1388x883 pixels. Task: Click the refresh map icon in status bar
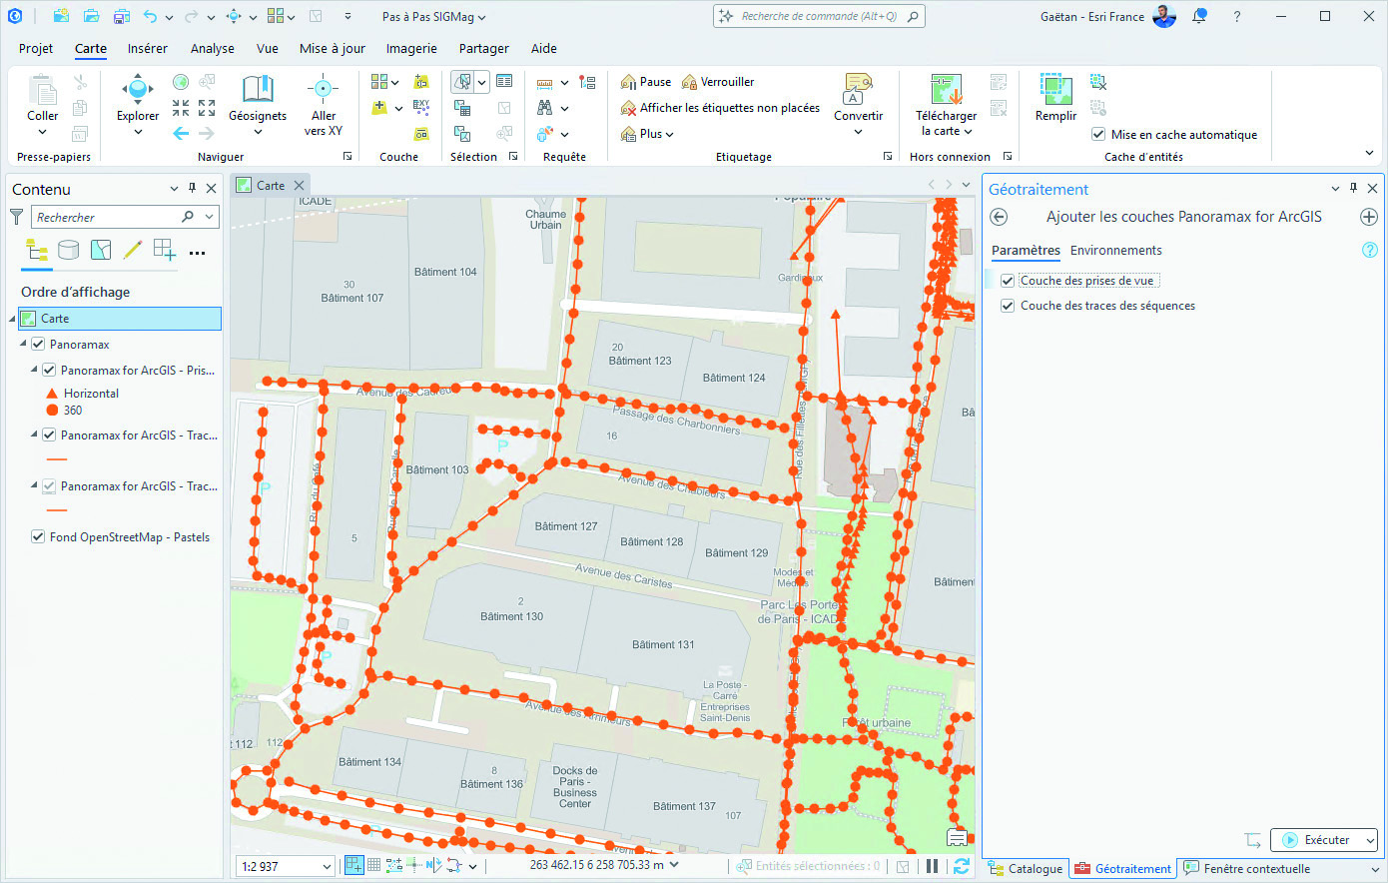962,866
